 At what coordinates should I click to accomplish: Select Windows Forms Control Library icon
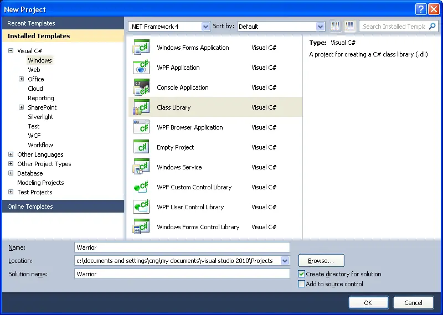(141, 226)
